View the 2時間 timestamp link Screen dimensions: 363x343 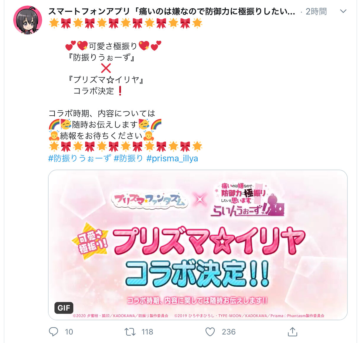tap(316, 12)
